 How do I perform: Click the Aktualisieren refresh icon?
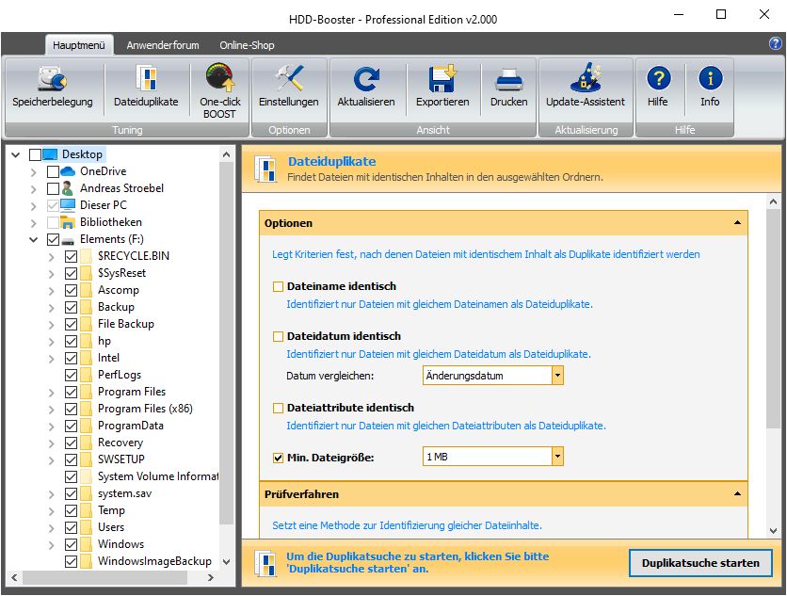366,79
